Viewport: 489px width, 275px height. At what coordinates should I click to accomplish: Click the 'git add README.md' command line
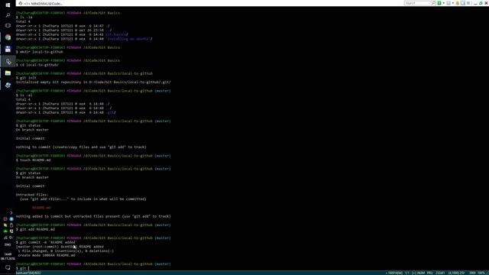(35, 229)
